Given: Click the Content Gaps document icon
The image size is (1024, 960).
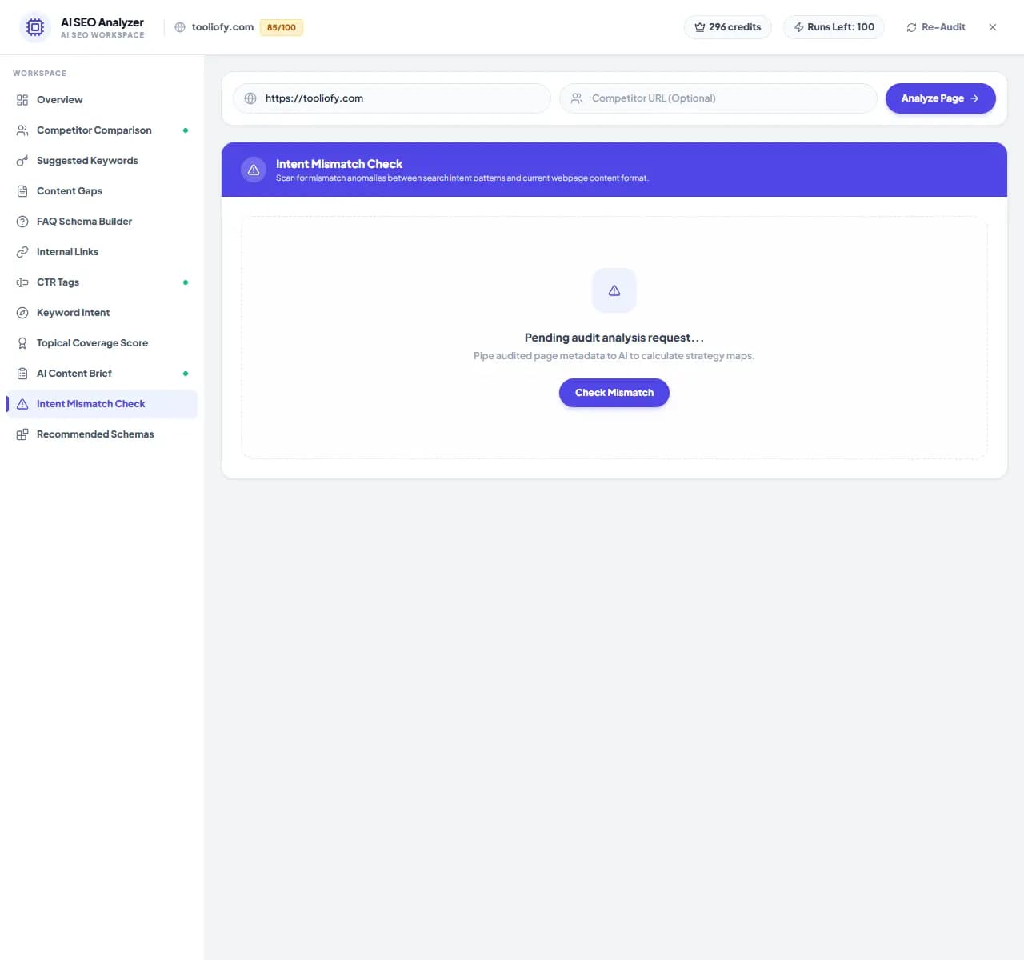Looking at the screenshot, I should pyautogui.click(x=22, y=191).
